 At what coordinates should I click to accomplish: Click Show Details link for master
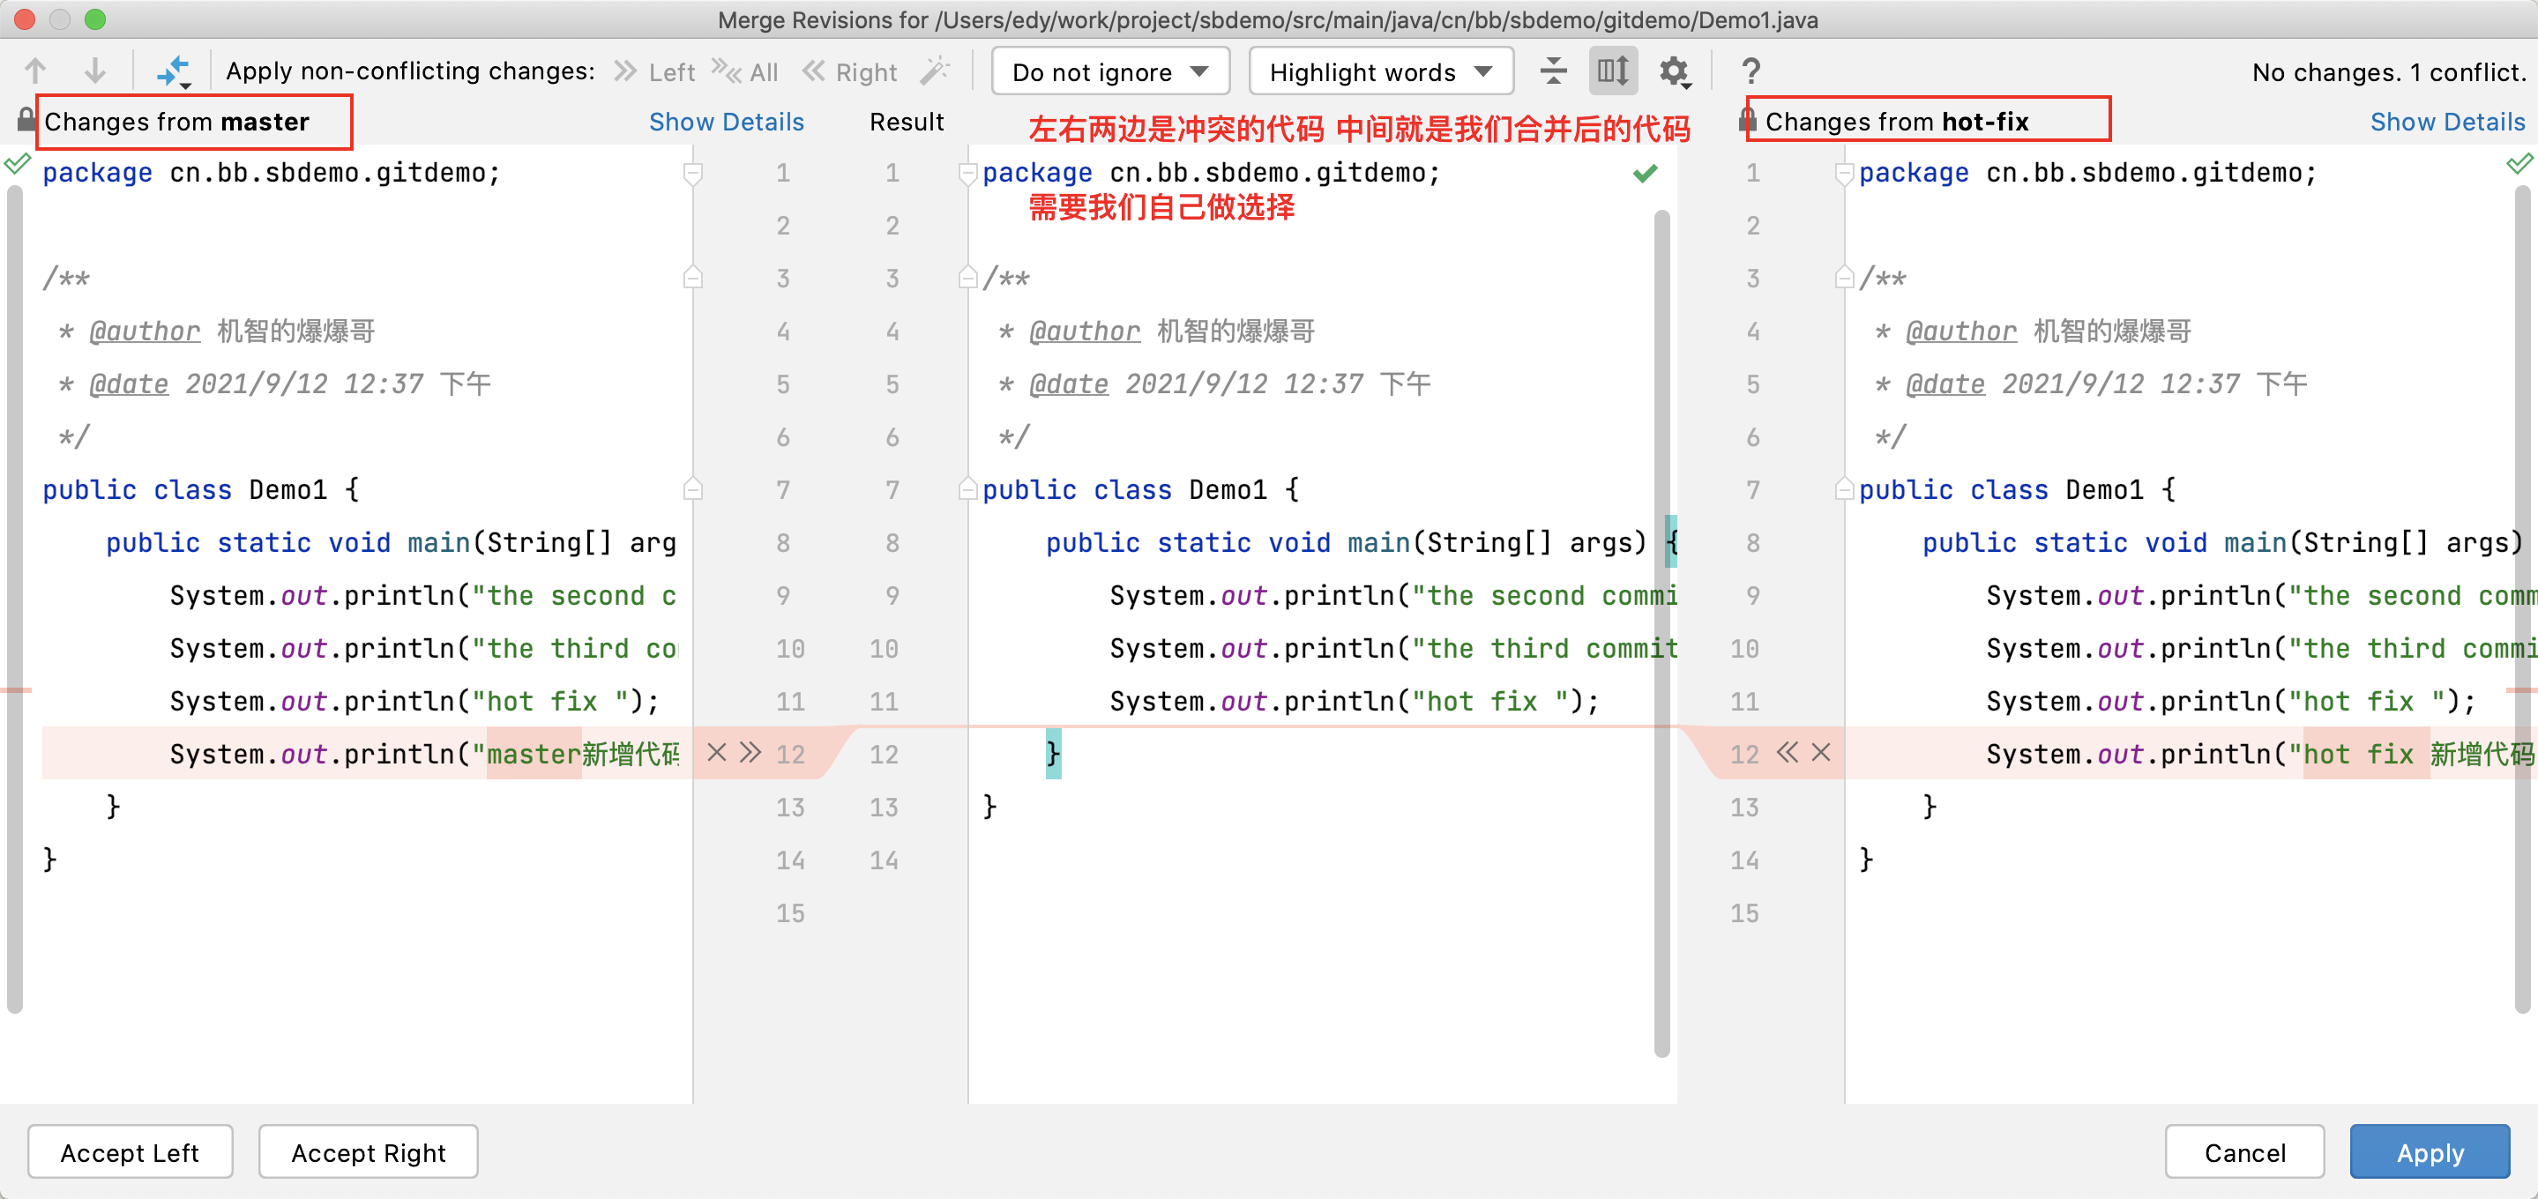tap(726, 121)
